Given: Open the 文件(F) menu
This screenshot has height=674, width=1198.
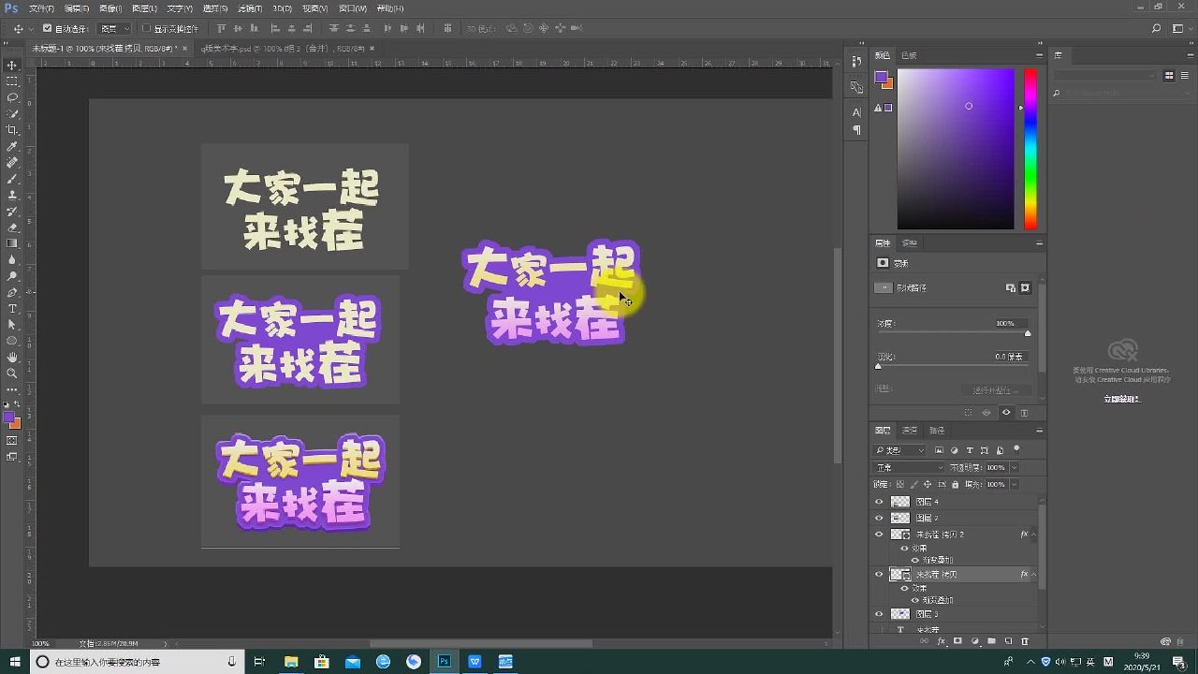Looking at the screenshot, I should coord(41,8).
